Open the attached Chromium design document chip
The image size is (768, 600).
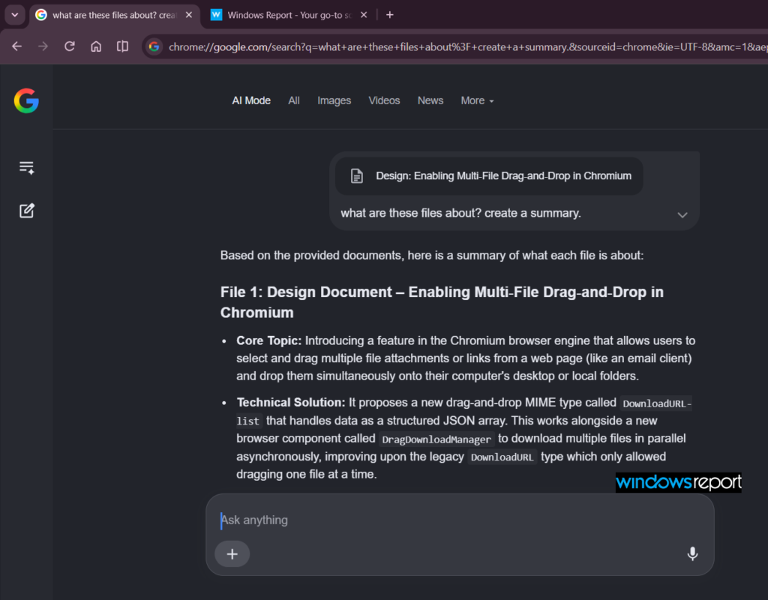489,175
